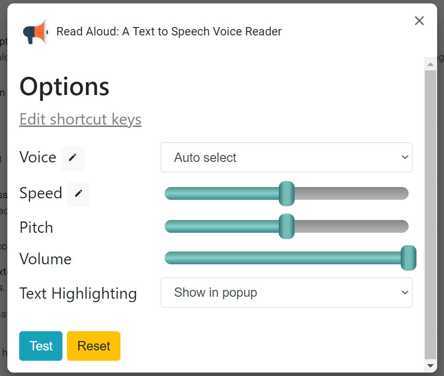The width and height of the screenshot is (444, 376).
Task: Expand the Text Highlighting dropdown
Action: pyautogui.click(x=287, y=292)
